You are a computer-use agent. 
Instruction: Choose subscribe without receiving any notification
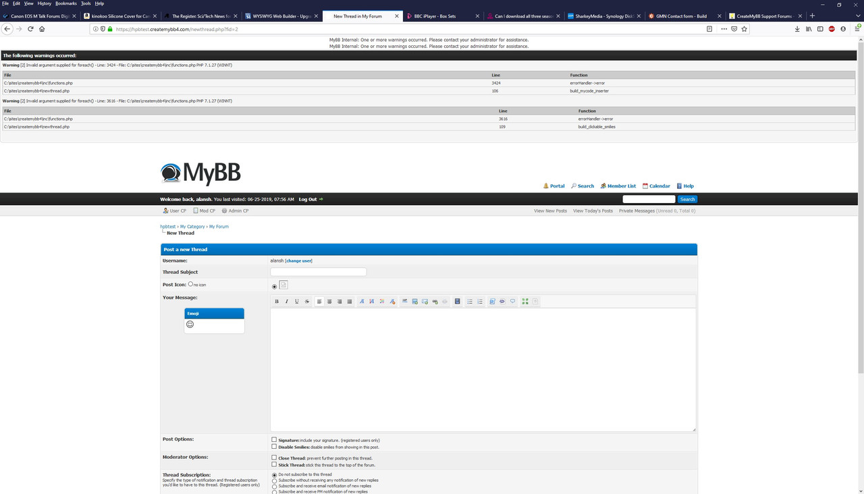click(x=274, y=481)
